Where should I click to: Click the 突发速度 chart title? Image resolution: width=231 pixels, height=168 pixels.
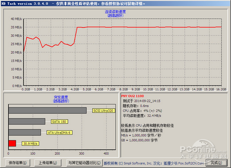click(x=61, y=97)
